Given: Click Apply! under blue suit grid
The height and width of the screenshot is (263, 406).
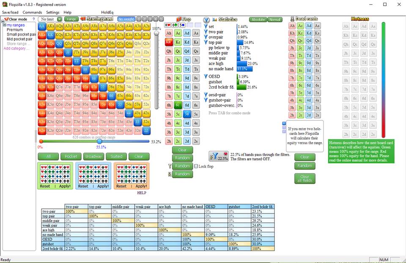Looking at the screenshot, I should (103, 186).
